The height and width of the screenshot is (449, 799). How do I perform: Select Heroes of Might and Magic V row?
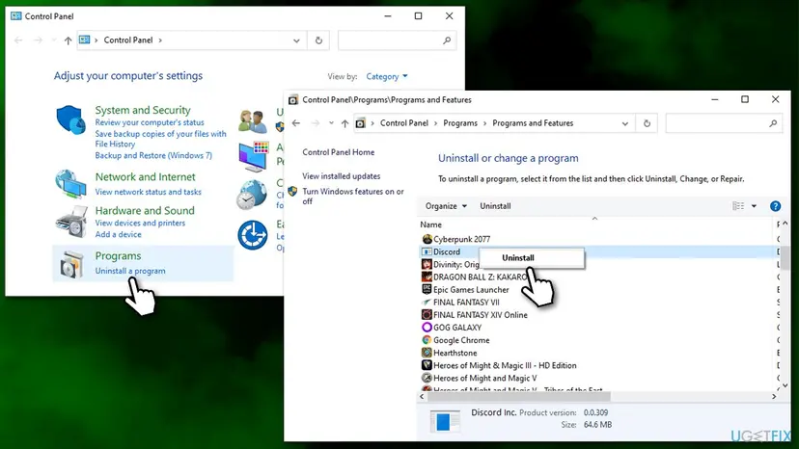484,378
